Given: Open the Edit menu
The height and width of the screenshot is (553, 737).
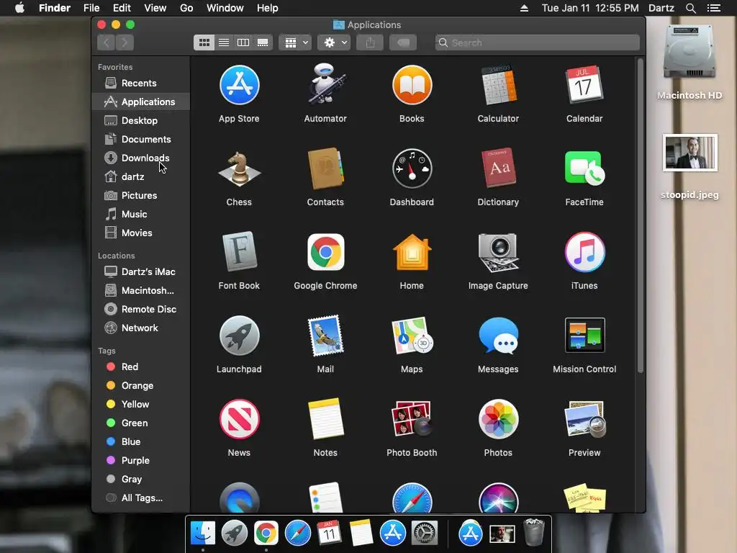Looking at the screenshot, I should click(x=122, y=8).
